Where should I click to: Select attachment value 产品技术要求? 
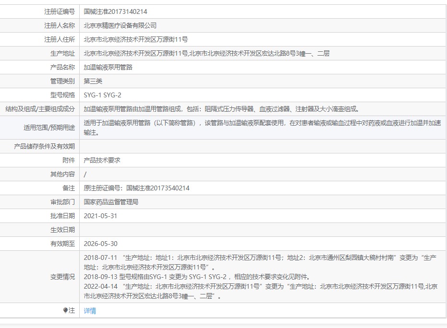click(102, 161)
